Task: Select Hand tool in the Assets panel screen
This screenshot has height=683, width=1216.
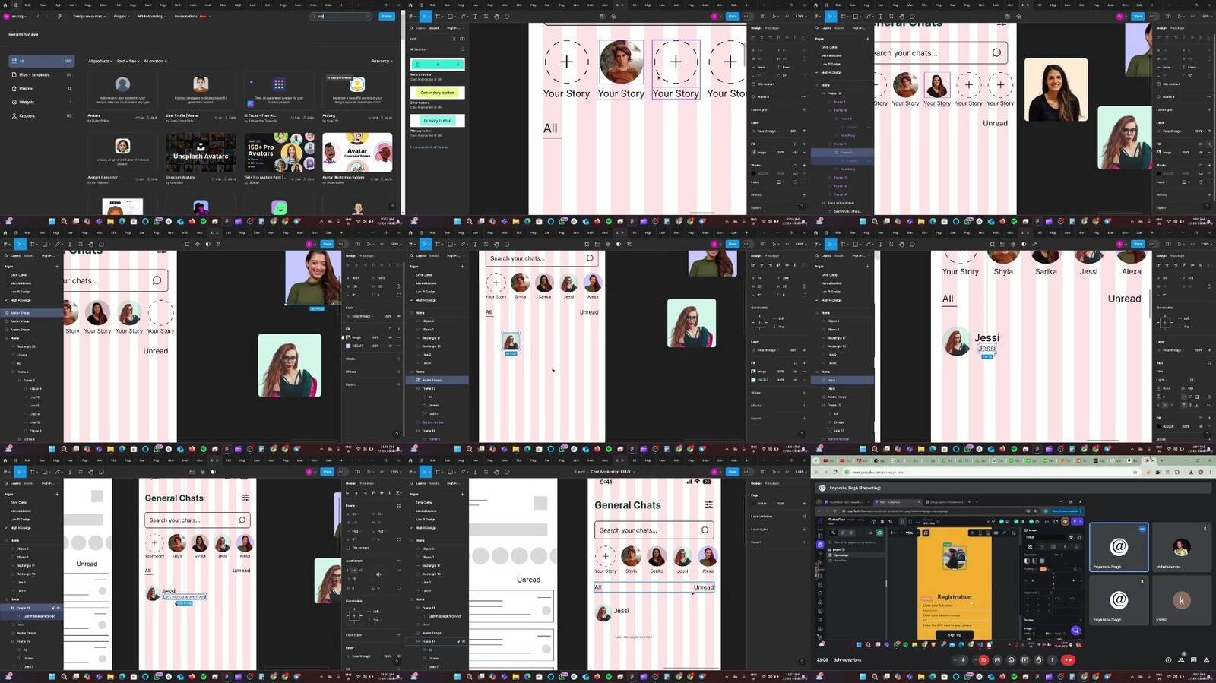Action: point(496,17)
